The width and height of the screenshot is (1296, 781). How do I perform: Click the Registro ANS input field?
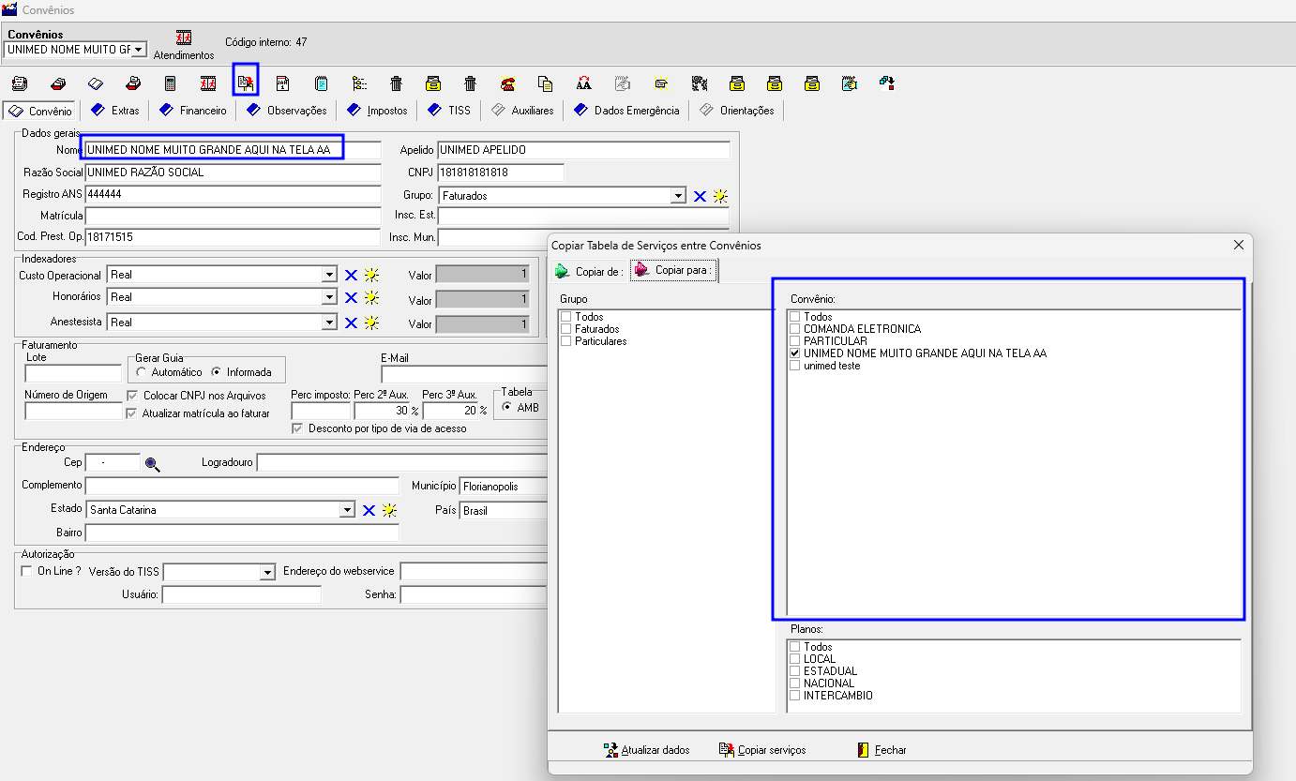[233, 194]
